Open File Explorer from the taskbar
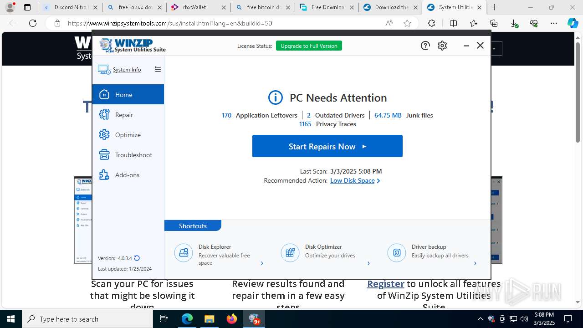 coord(210,319)
